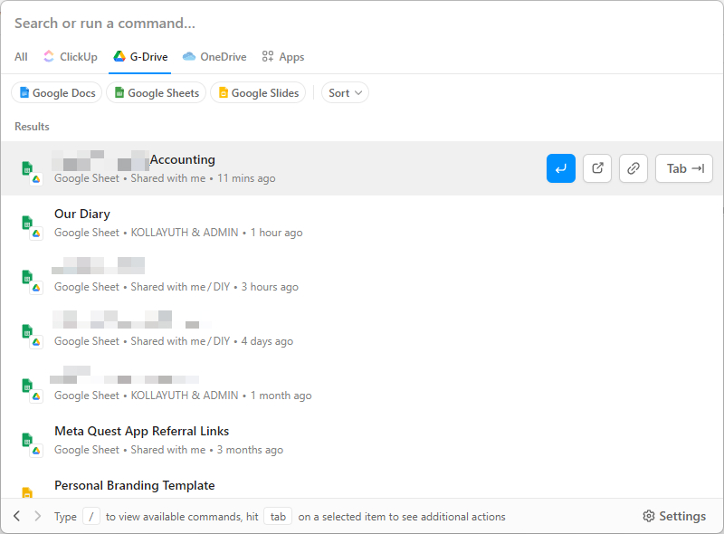Go to the Apps tab
This screenshot has height=534, width=724.
283,57
